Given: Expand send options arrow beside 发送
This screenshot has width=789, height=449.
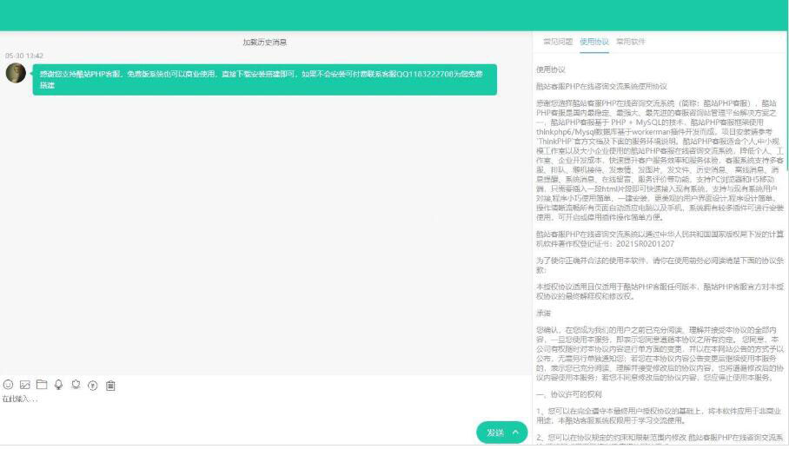Looking at the screenshot, I should pyautogui.click(x=516, y=432).
